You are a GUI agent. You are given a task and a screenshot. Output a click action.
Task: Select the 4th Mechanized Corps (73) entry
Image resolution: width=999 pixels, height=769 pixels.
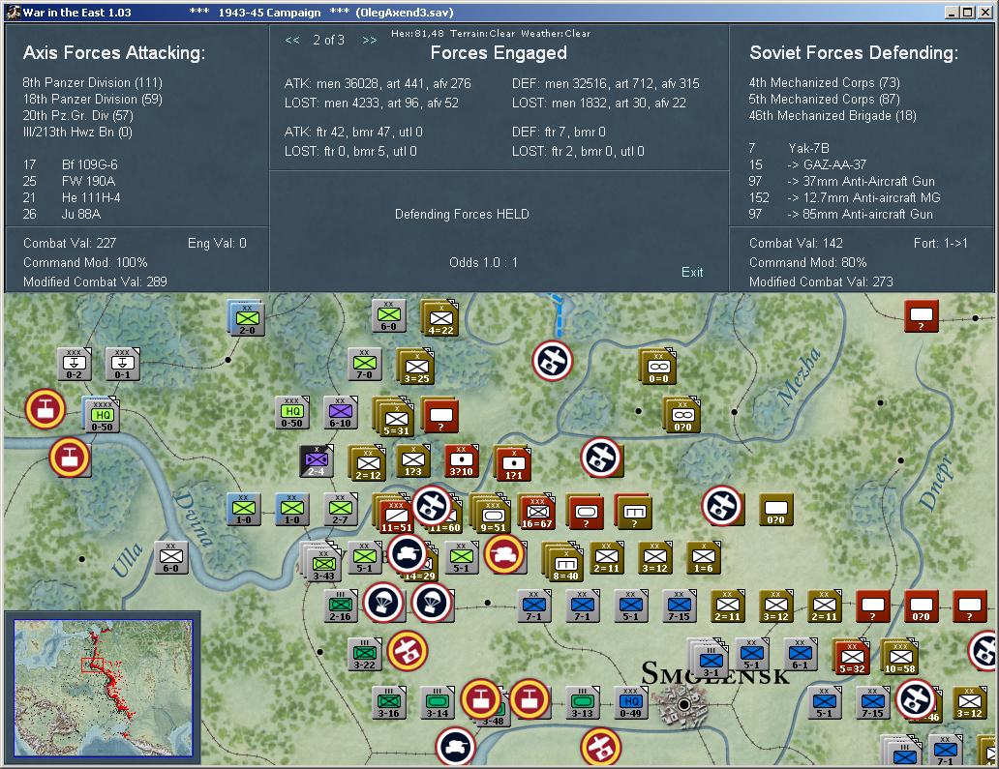(825, 82)
